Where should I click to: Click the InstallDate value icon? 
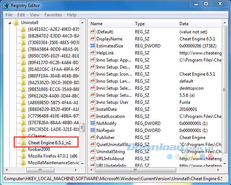tap(93, 109)
